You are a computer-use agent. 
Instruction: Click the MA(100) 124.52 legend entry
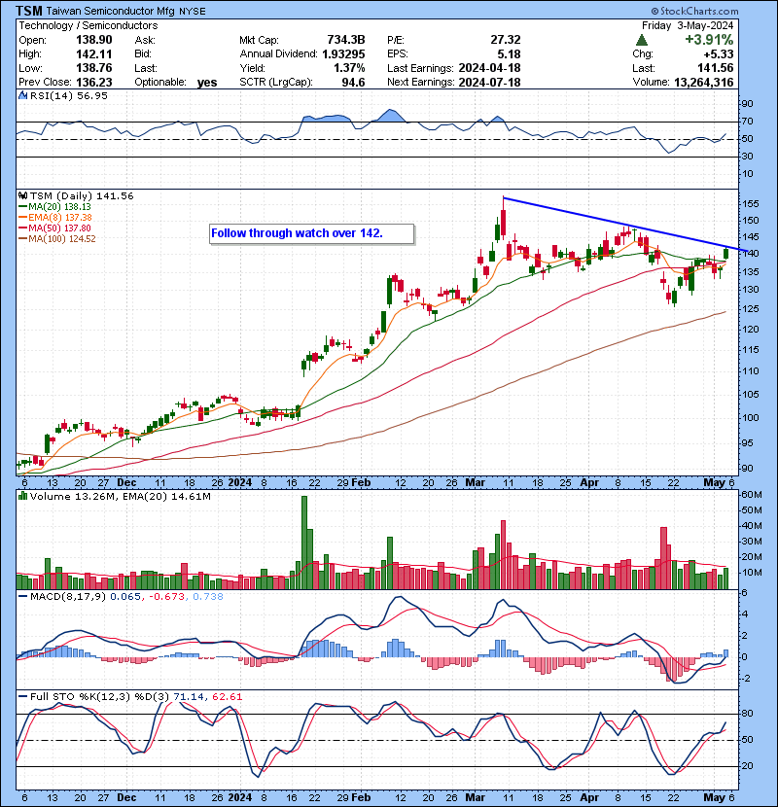pyautogui.click(x=57, y=239)
